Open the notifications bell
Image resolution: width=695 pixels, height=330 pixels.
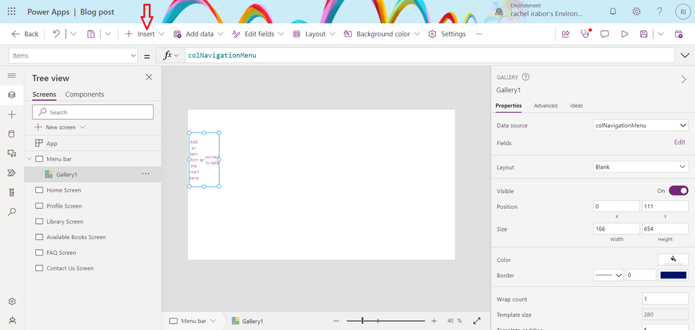[614, 12]
